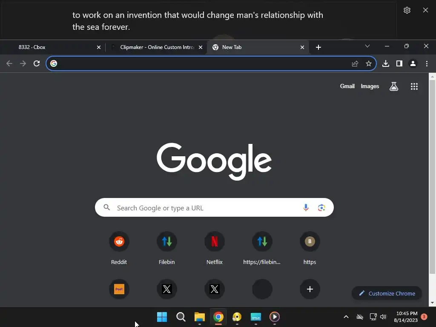
Task: Open Gmail link
Action: pyautogui.click(x=347, y=86)
